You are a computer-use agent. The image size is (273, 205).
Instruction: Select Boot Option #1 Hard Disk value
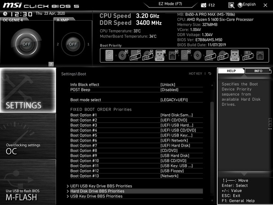[x=176, y=115]
